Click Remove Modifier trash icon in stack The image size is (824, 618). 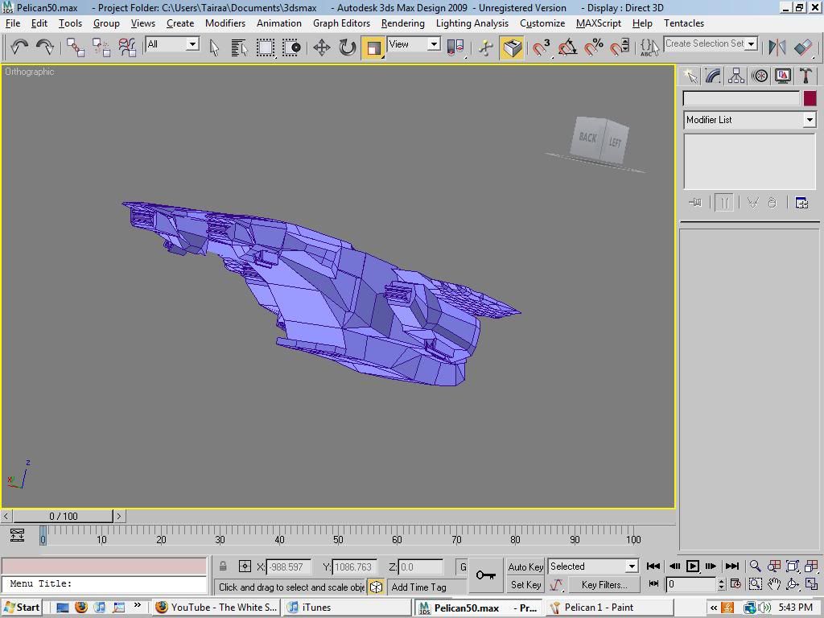pos(772,203)
